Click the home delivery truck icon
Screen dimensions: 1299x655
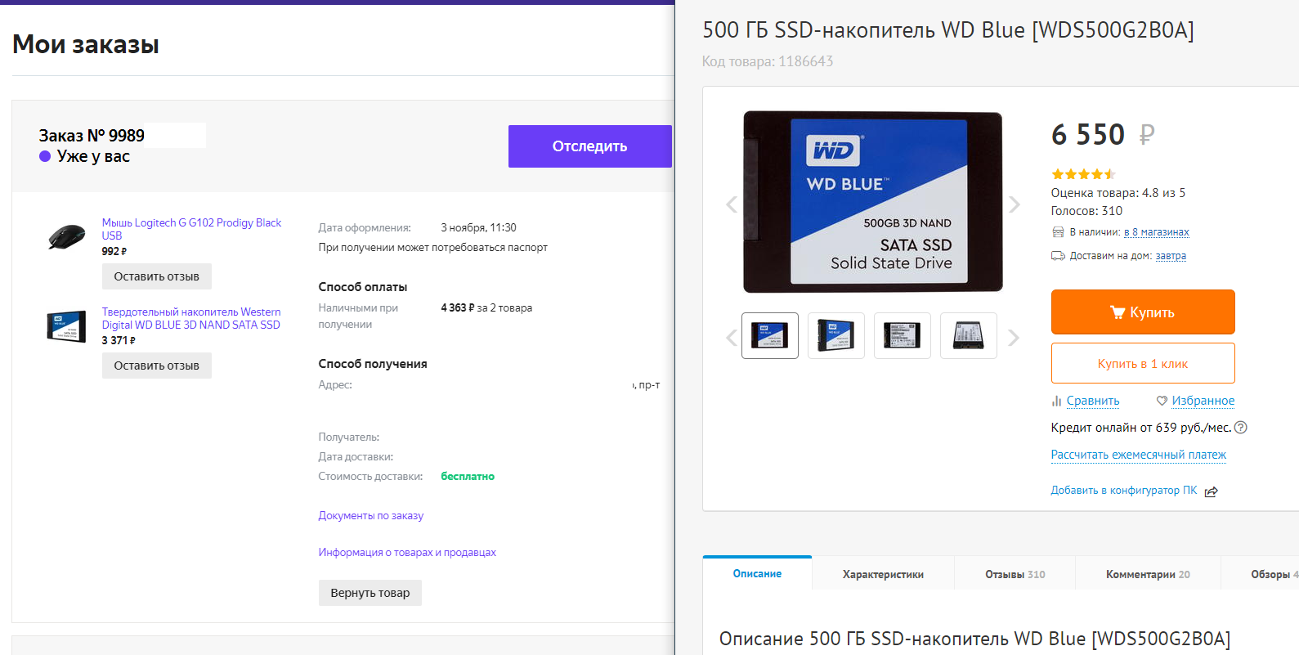pyautogui.click(x=1058, y=256)
